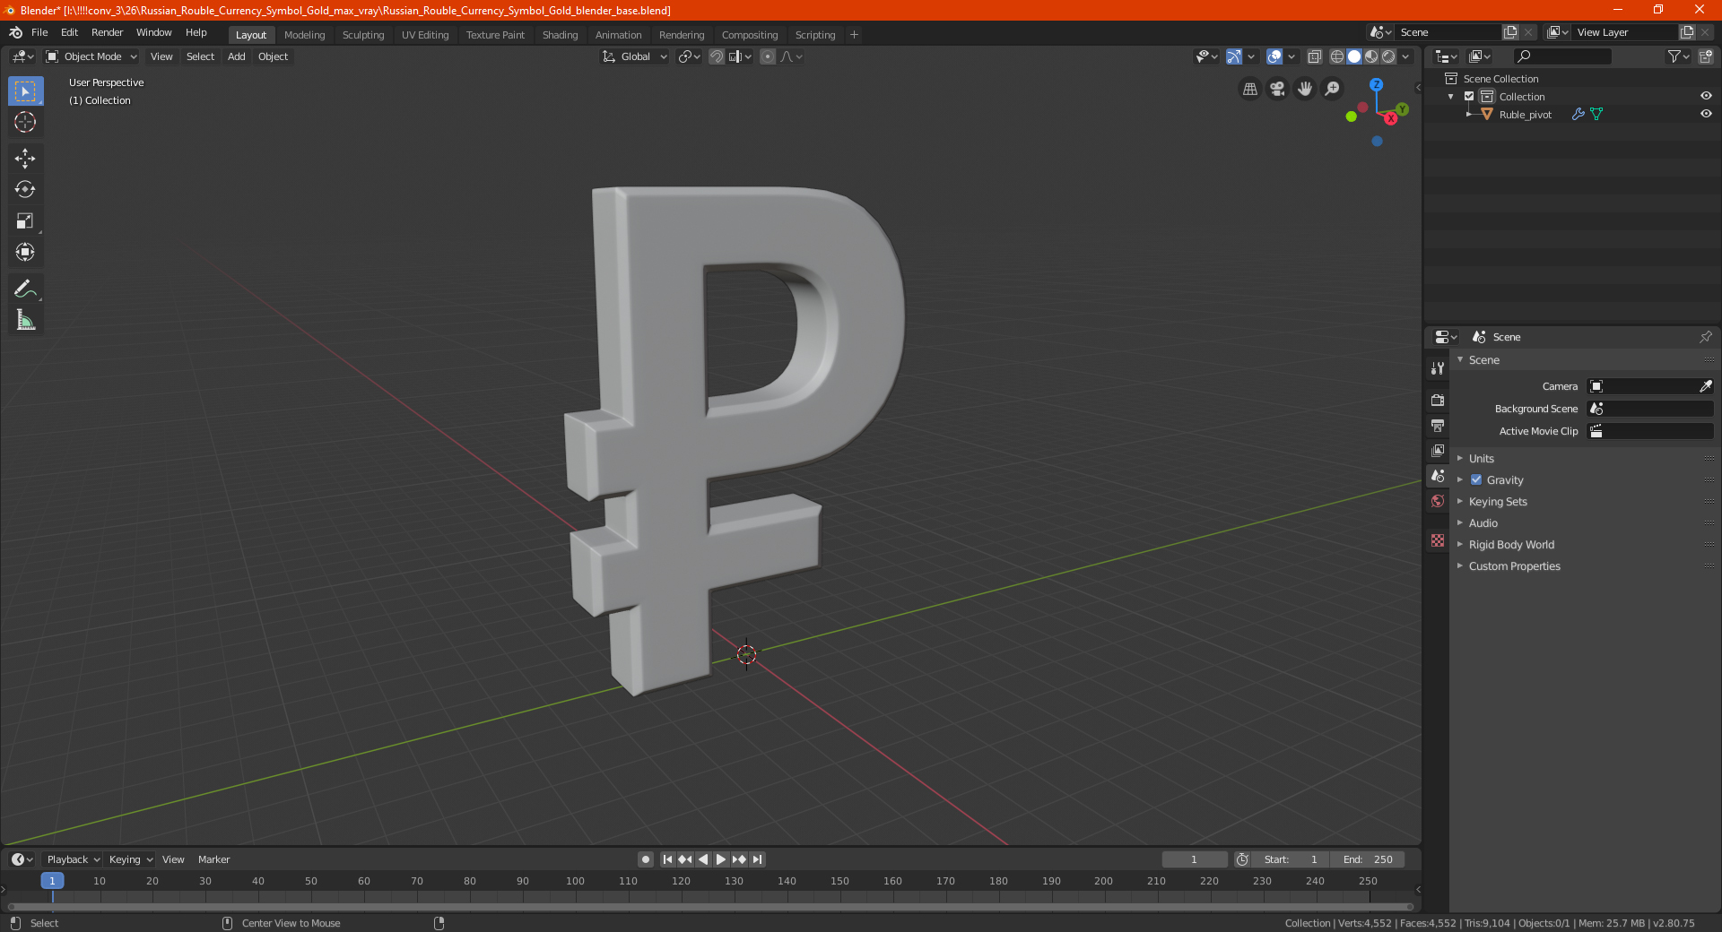This screenshot has height=932, width=1722.
Task: Open the Object Mode dropdown
Action: click(x=91, y=56)
